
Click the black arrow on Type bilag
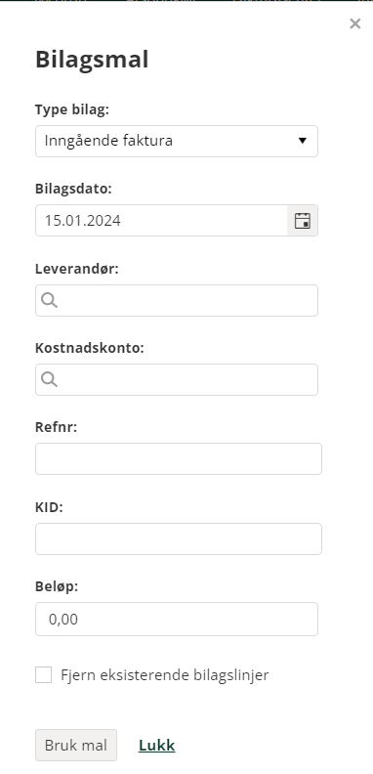pyautogui.click(x=303, y=141)
